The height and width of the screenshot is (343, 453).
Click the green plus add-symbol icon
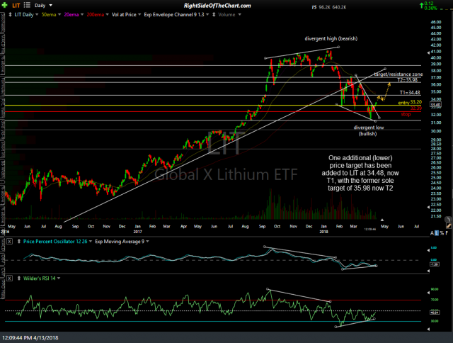(5, 5)
